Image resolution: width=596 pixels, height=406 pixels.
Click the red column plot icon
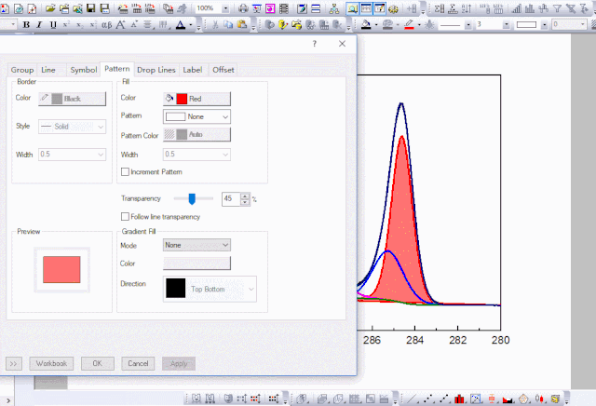pyautogui.click(x=460, y=399)
